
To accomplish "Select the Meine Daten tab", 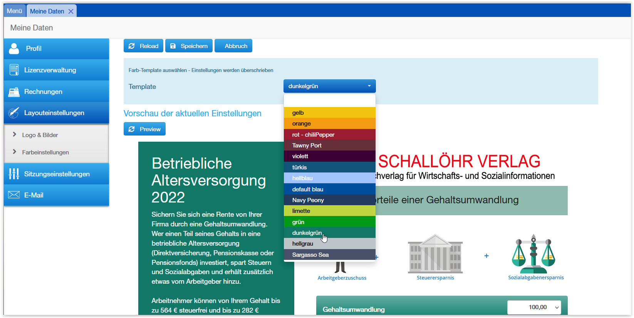I will click(47, 12).
